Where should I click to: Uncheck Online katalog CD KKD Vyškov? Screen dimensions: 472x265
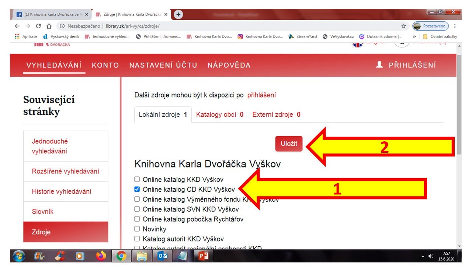137,190
